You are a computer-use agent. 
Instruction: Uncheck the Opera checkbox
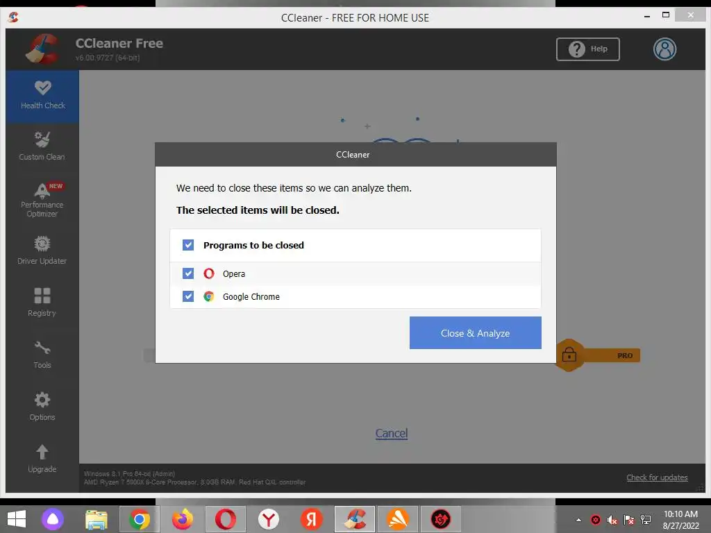pos(188,273)
